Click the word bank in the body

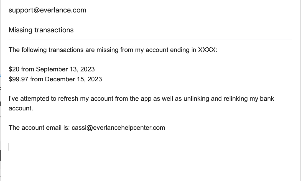click(x=267, y=99)
